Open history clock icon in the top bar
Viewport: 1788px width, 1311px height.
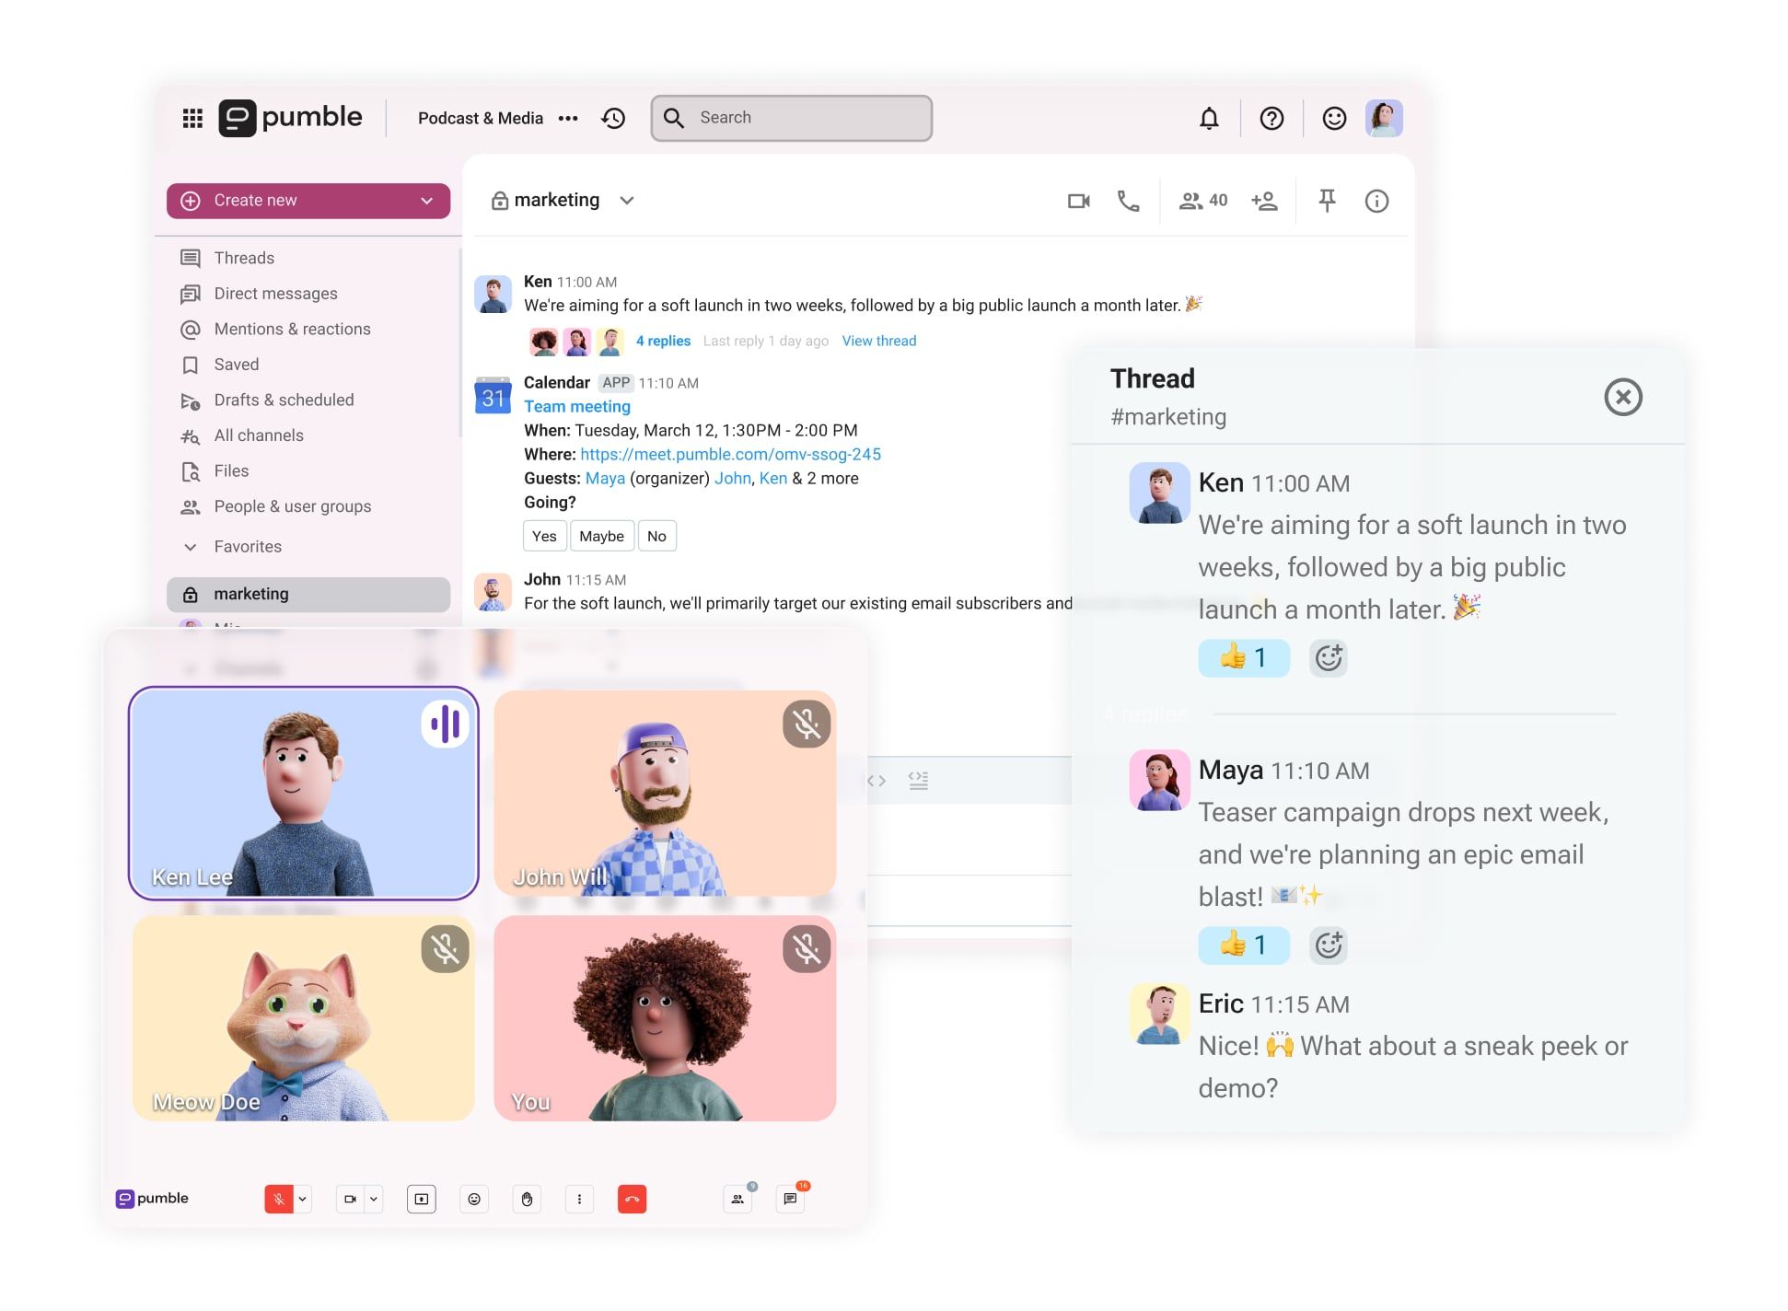pos(613,118)
